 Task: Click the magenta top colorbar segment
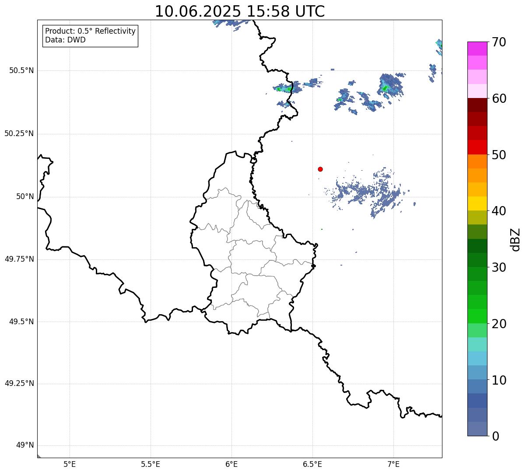[x=477, y=49]
